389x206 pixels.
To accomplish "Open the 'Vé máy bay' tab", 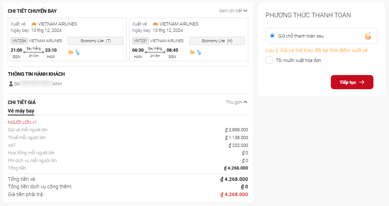I will (x=21, y=111).
